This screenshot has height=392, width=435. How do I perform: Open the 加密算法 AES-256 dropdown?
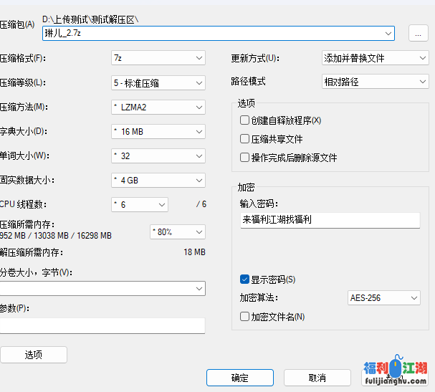[x=383, y=297]
